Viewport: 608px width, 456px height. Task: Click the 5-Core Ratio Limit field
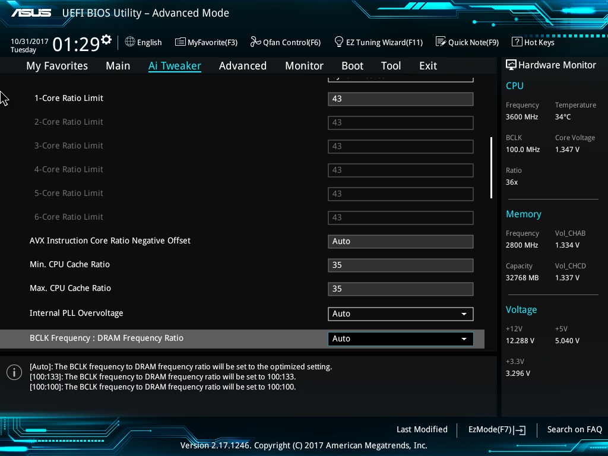pyautogui.click(x=401, y=194)
